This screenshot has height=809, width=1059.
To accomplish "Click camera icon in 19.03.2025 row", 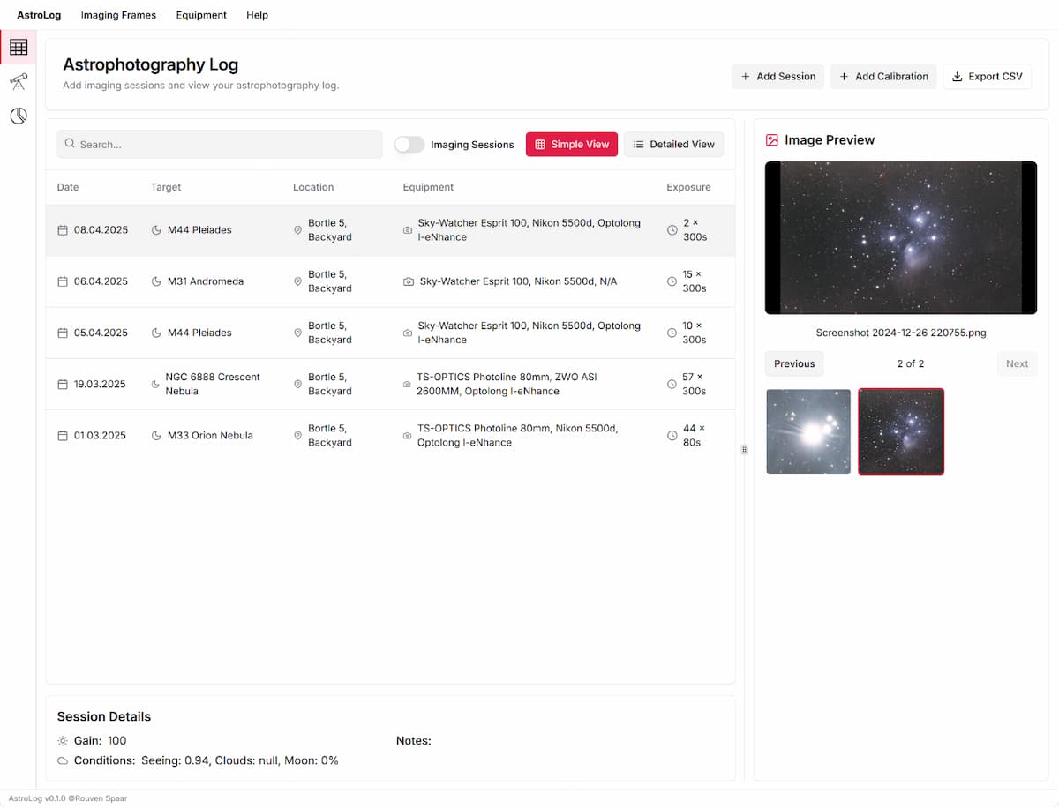I will pyautogui.click(x=408, y=385).
